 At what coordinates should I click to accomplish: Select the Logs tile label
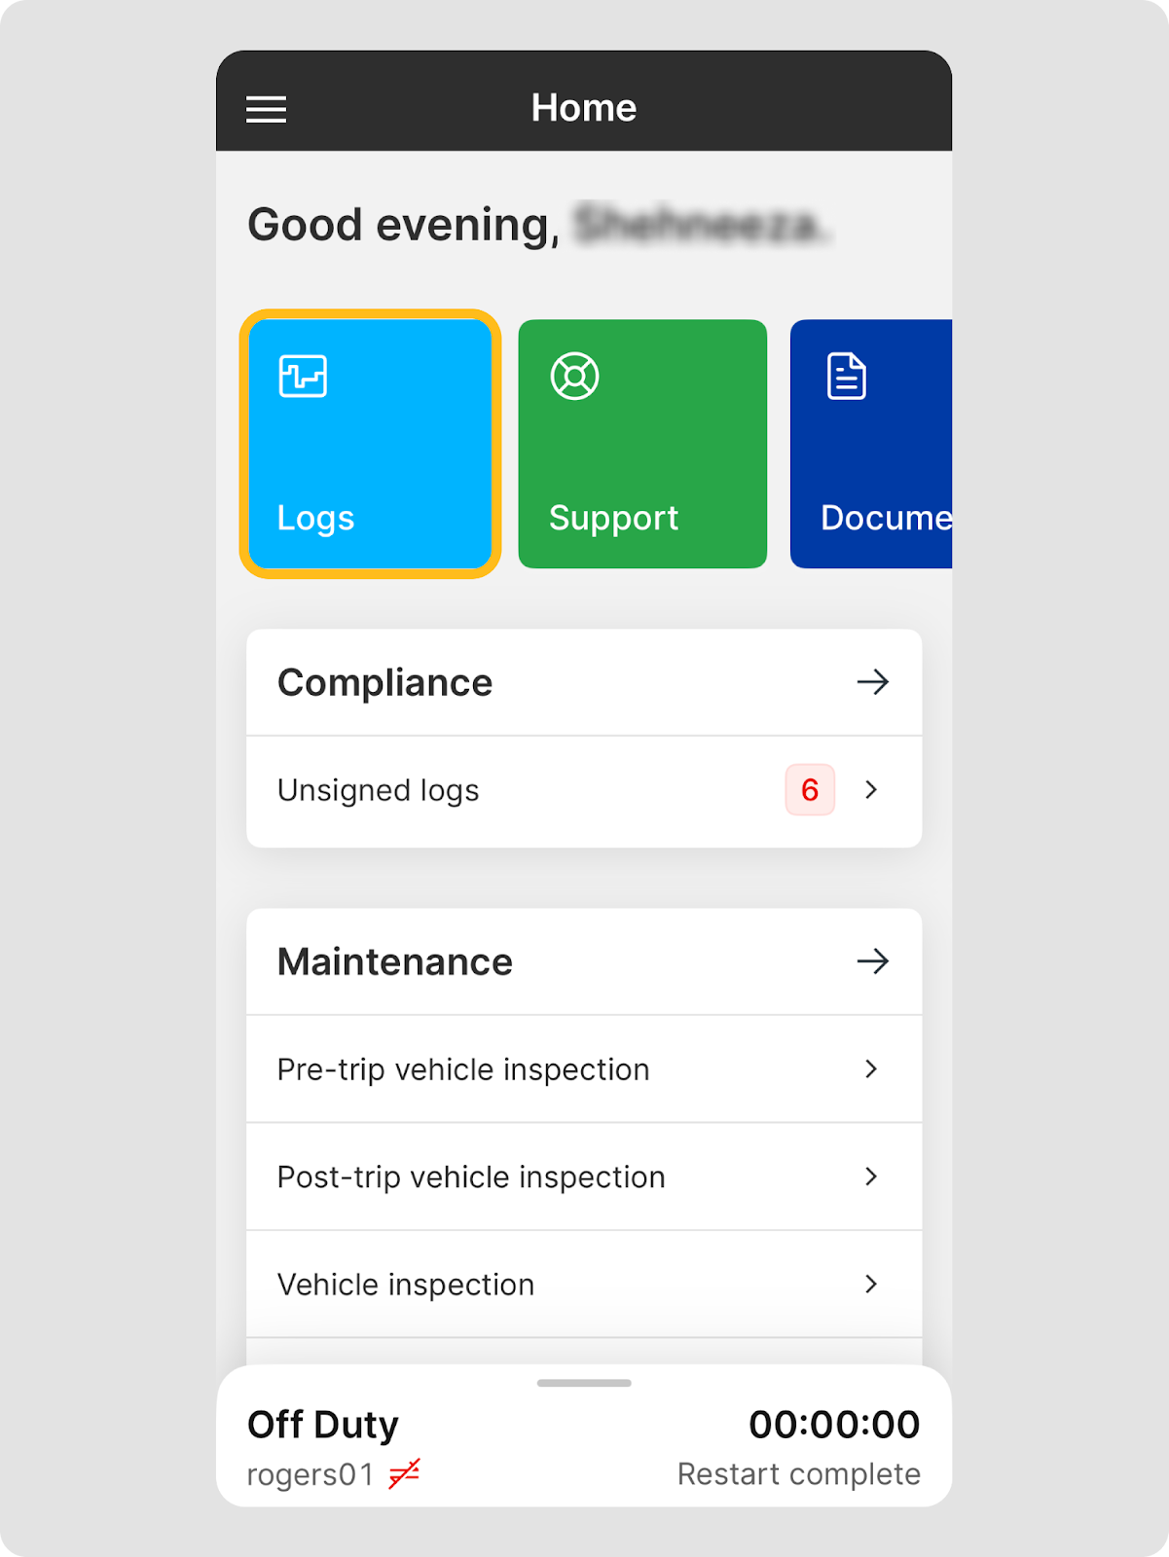pos(315,519)
